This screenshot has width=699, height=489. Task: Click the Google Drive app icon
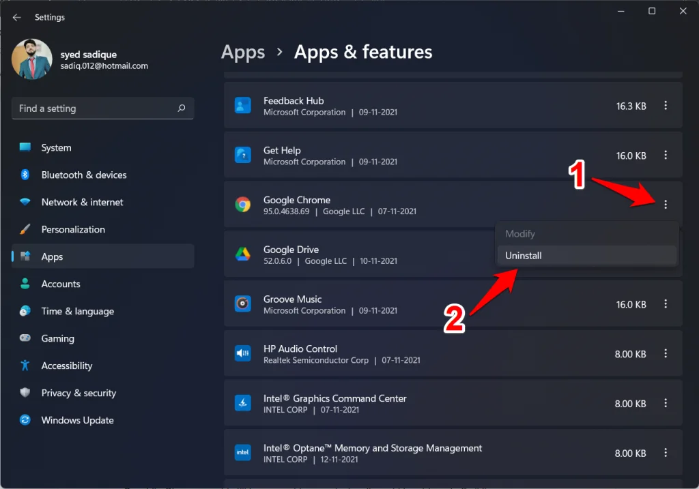click(243, 254)
